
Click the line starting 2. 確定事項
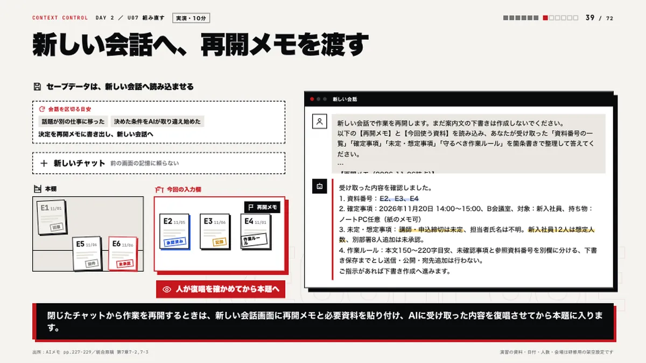465,213
